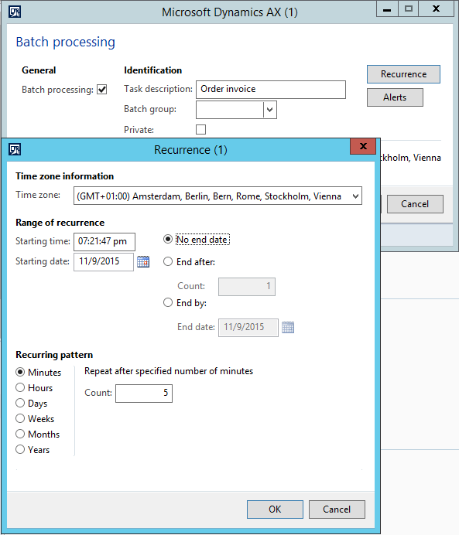Click the Batch processing heading
The image size is (459, 535).
click(x=66, y=42)
